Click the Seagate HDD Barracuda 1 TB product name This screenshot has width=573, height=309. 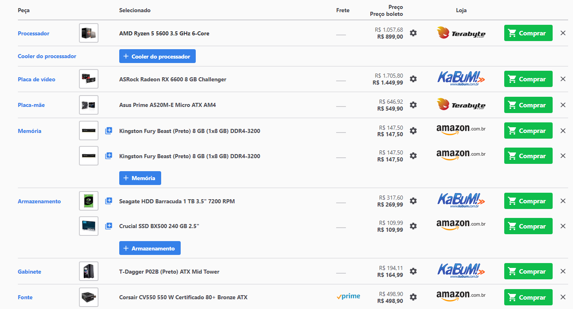tap(177, 201)
